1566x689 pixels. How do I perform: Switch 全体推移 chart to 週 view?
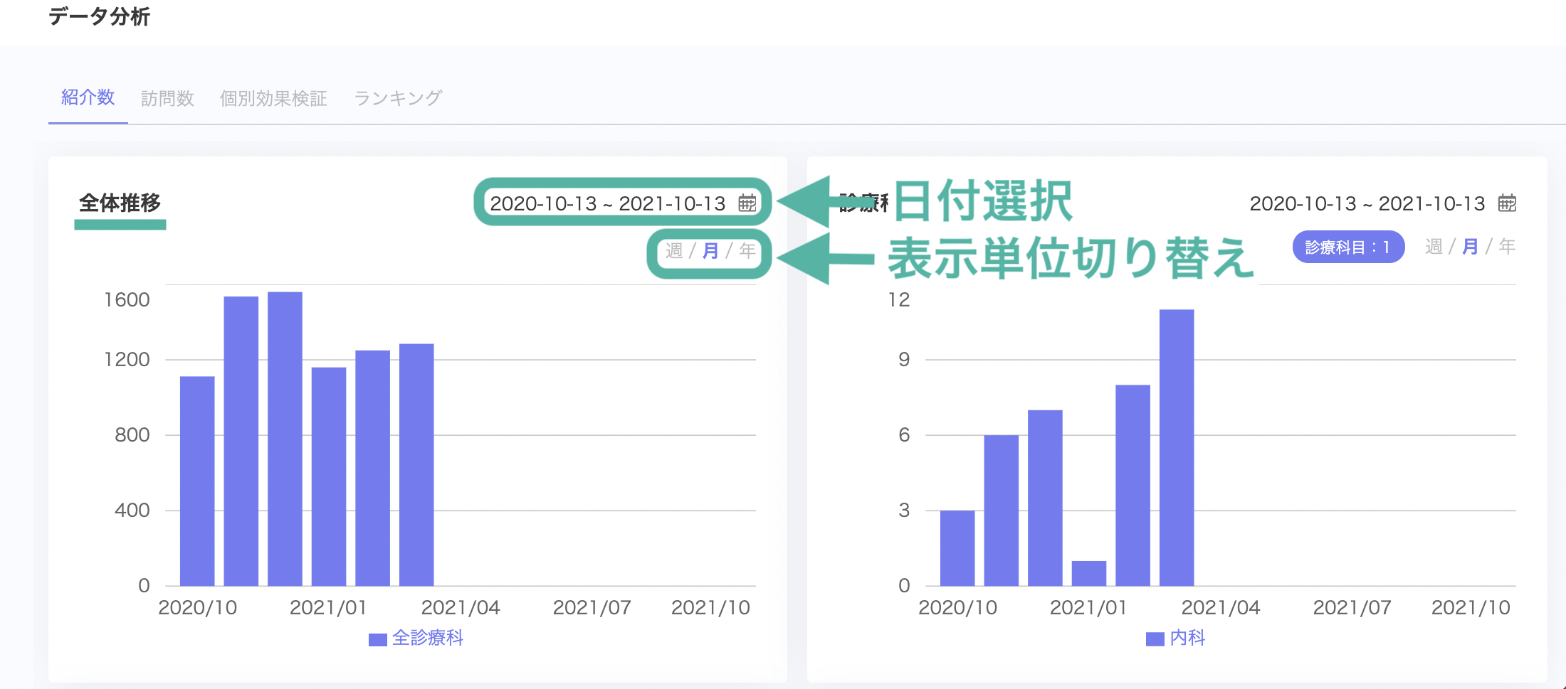pyautogui.click(x=674, y=250)
